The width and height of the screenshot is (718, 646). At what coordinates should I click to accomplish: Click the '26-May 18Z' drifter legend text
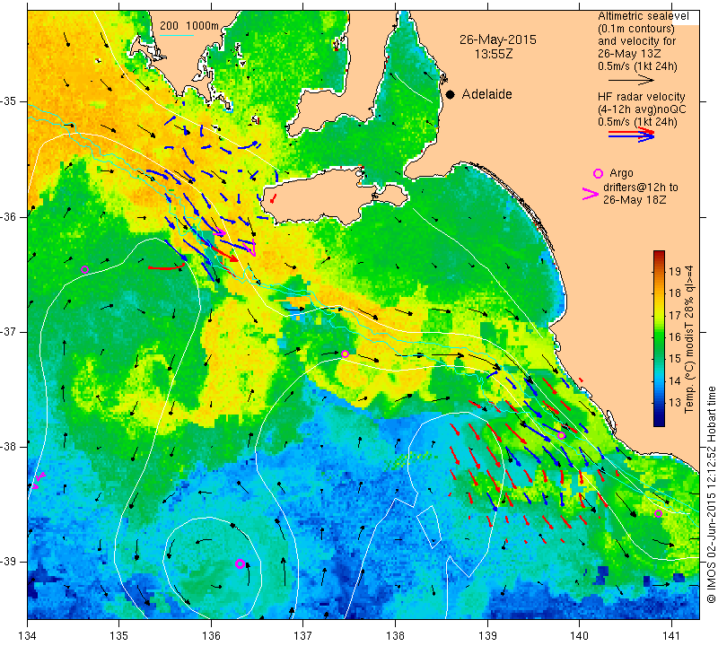pos(635,199)
